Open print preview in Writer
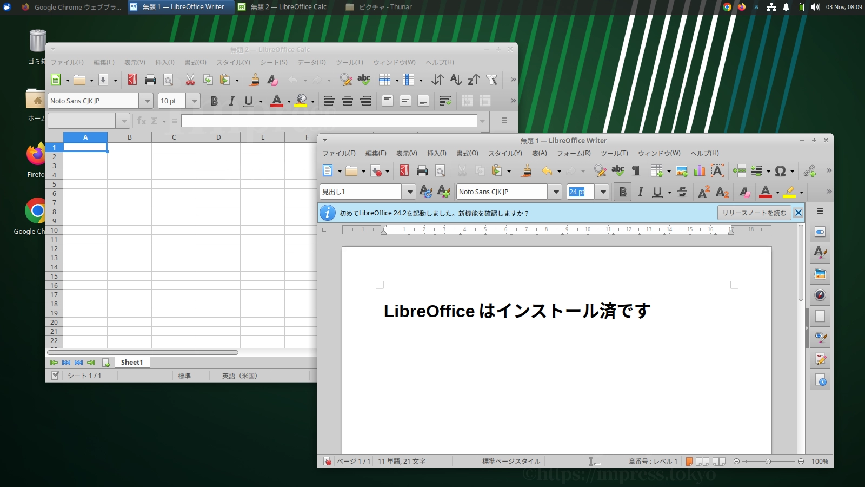 click(440, 171)
